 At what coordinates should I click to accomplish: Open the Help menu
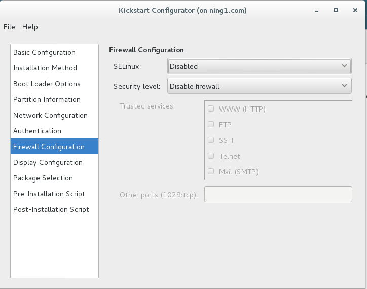(x=30, y=27)
